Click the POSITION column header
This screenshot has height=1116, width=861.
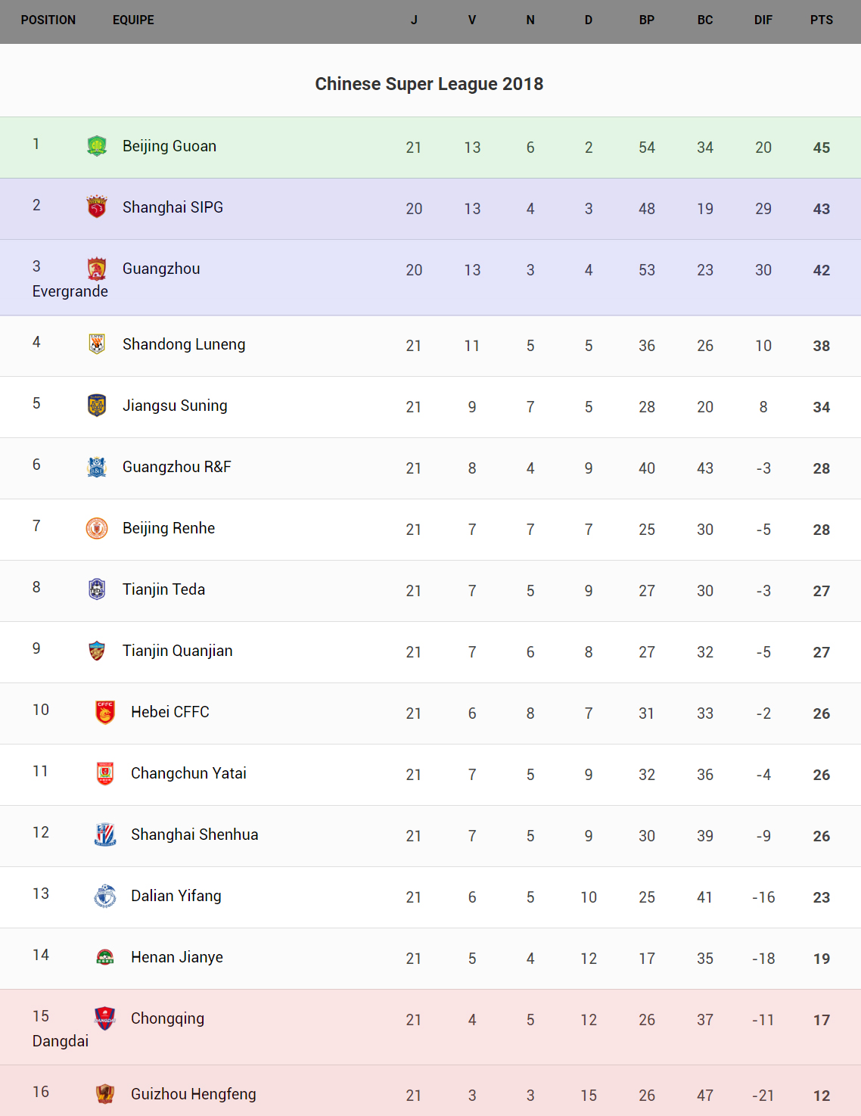coord(48,20)
